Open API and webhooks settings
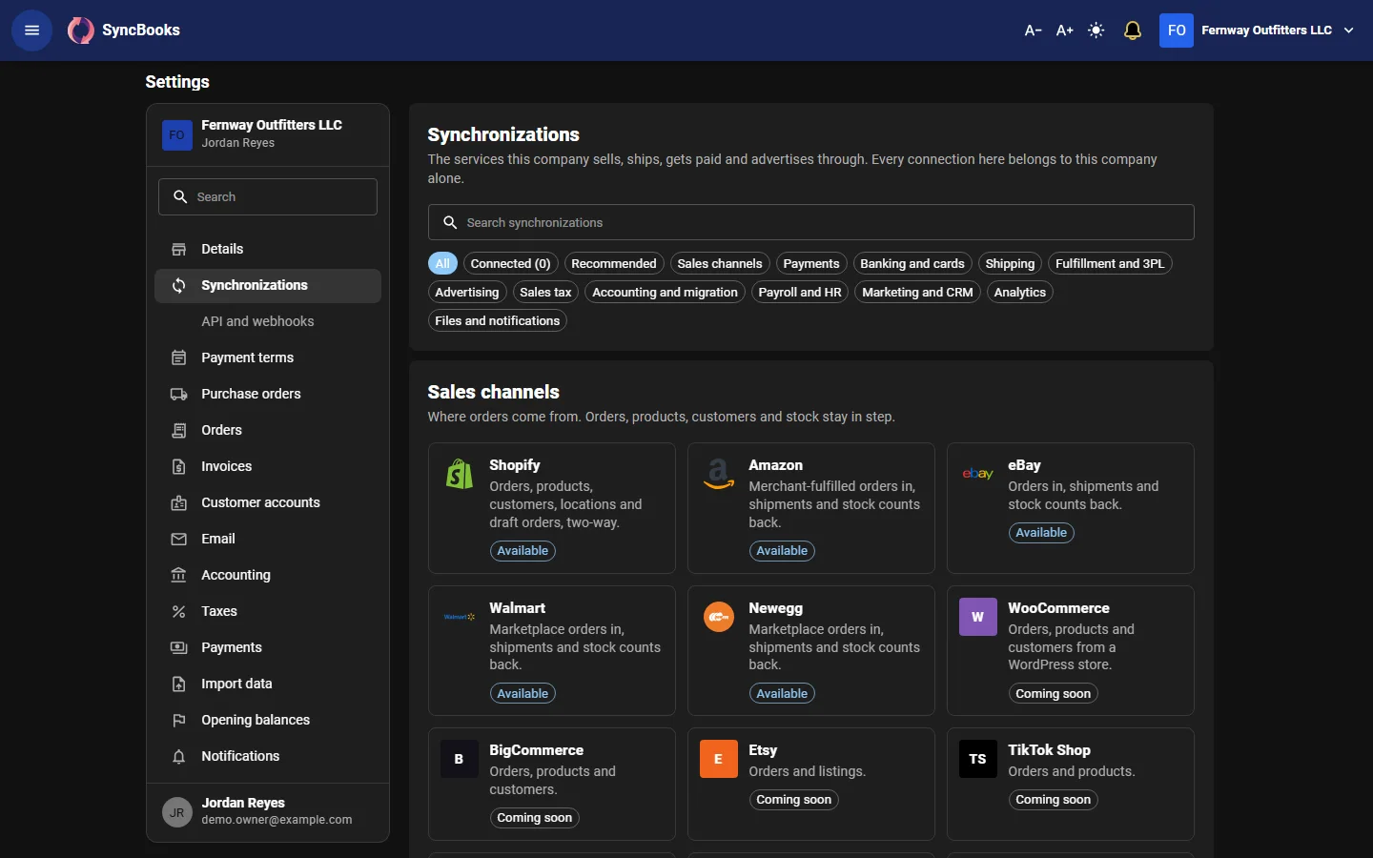 tap(268, 321)
